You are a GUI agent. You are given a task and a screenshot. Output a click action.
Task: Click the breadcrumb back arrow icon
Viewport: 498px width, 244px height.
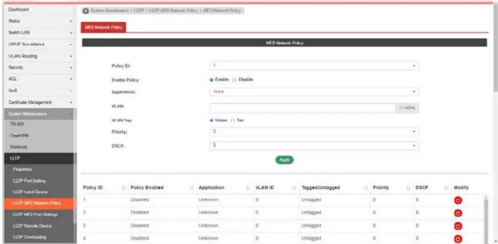coord(85,11)
